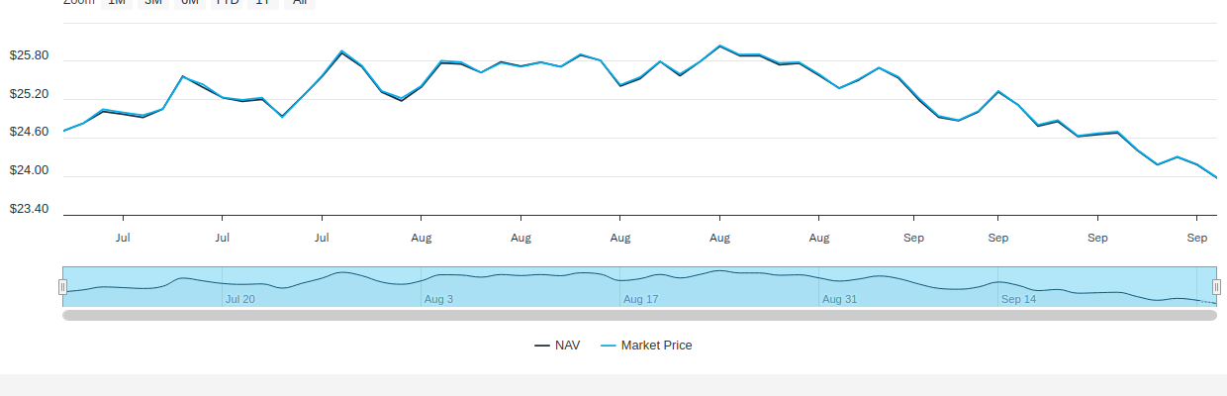The image size is (1227, 396).
Task: Click the Jul 20 marker in the navigator
Action: coord(240,298)
